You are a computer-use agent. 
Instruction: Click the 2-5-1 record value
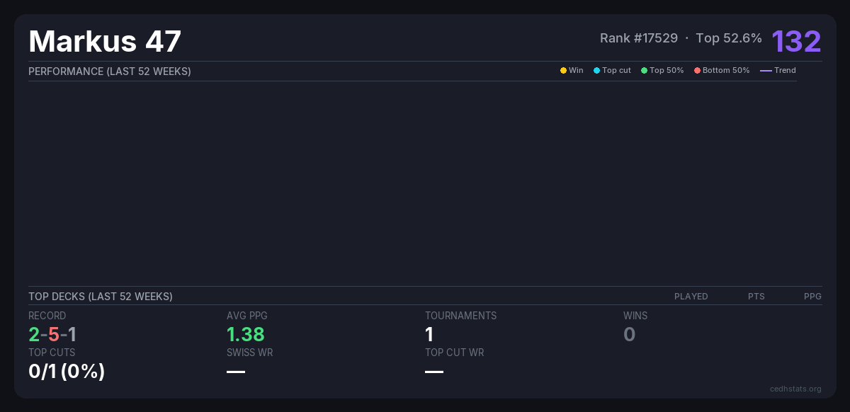click(x=52, y=334)
